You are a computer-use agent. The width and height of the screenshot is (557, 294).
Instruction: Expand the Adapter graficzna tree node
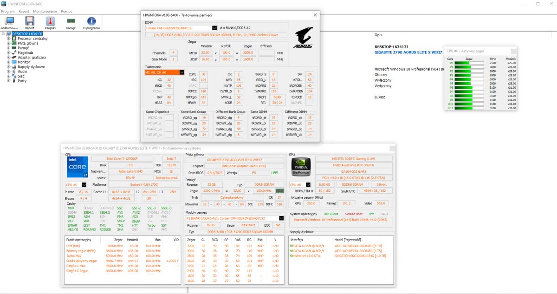[8, 57]
